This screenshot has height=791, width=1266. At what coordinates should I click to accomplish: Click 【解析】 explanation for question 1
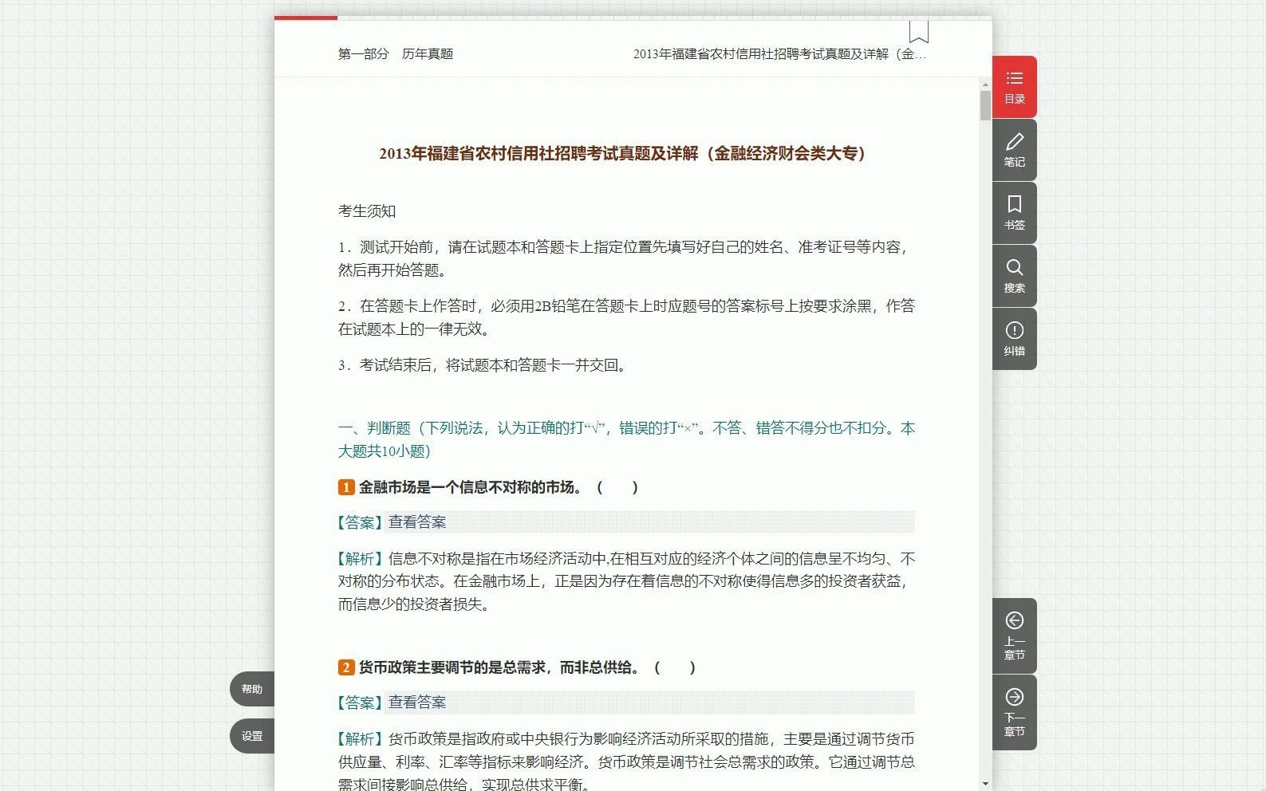(x=626, y=581)
